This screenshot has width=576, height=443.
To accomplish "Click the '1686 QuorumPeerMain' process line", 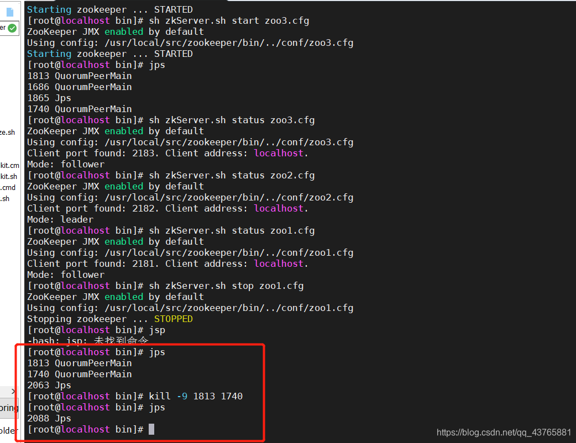I will [x=80, y=87].
